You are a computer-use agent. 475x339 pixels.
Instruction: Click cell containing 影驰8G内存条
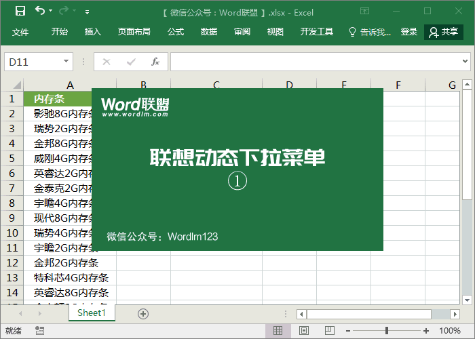click(x=58, y=113)
